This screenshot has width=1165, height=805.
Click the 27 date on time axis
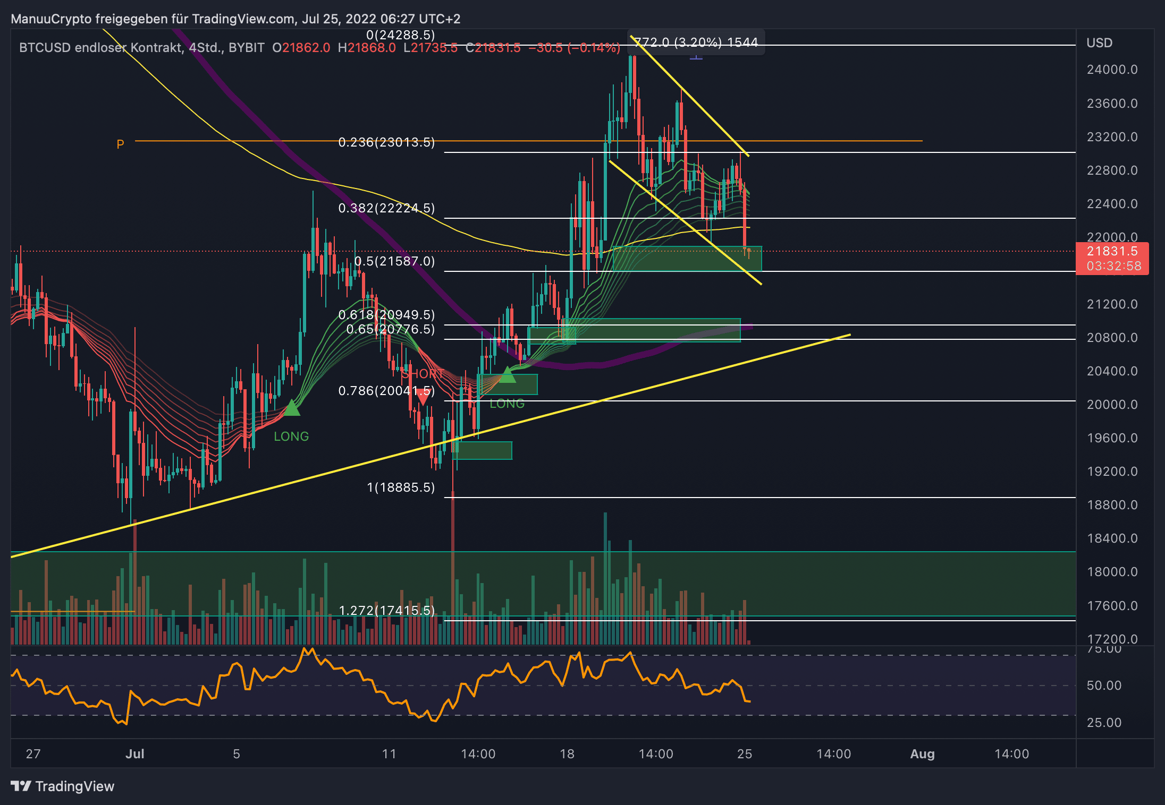(33, 754)
